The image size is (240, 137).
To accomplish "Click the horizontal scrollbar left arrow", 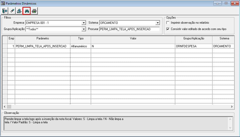I will 5,107.
